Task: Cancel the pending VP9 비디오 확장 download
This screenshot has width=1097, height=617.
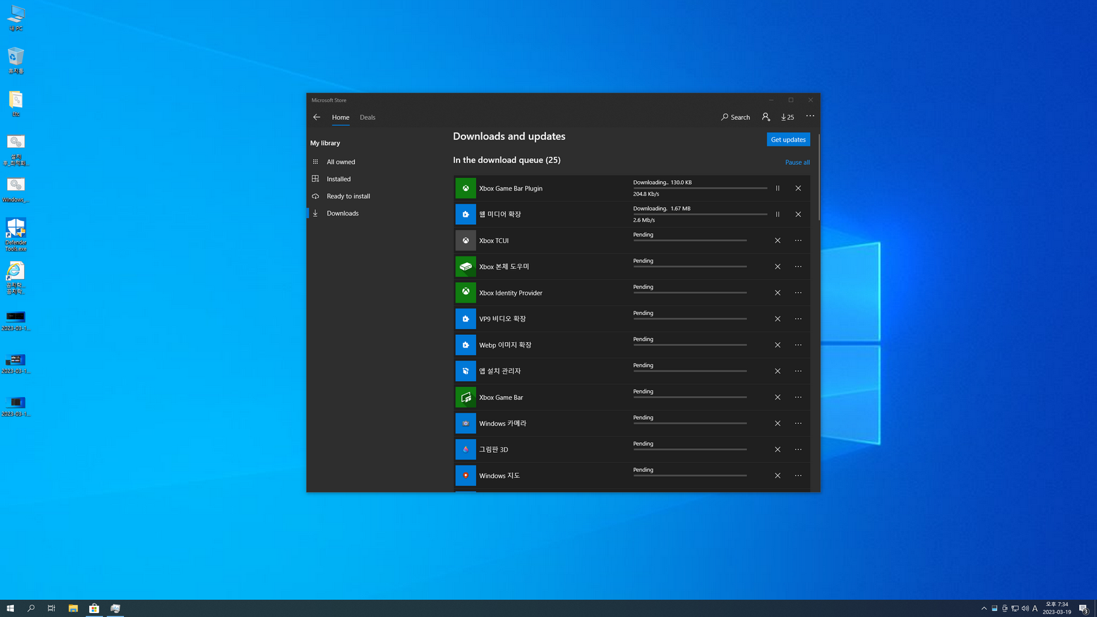Action: (778, 319)
